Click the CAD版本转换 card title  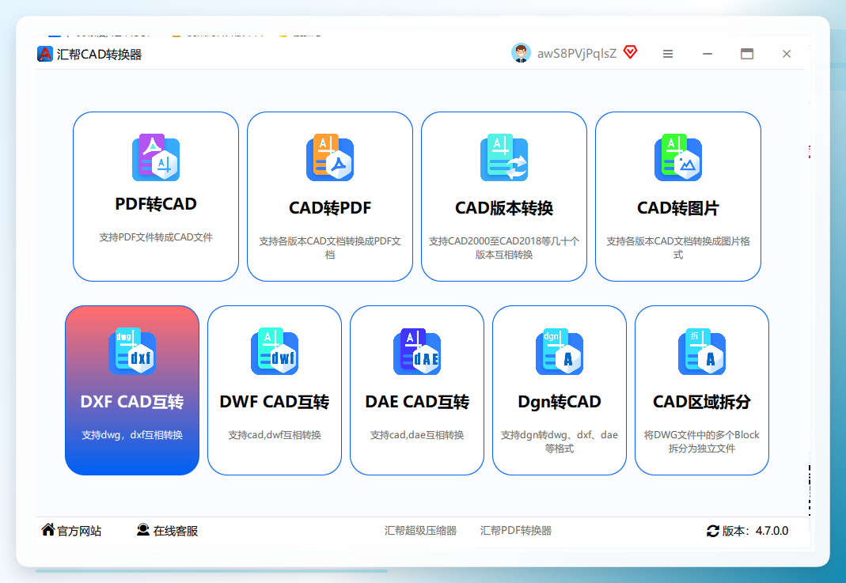click(504, 207)
